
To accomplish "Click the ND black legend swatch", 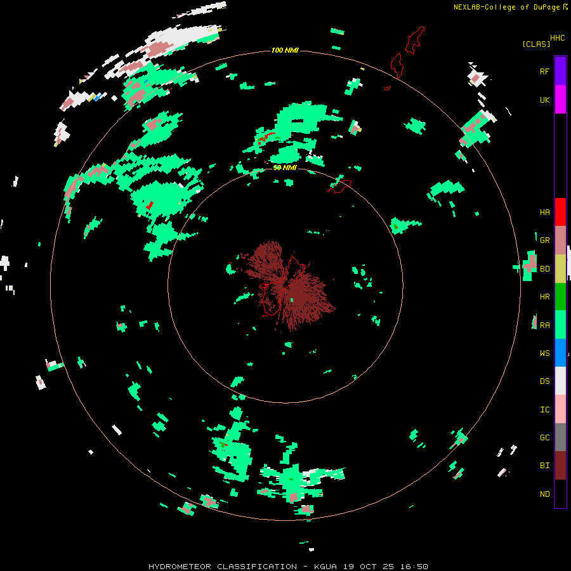I will 560,494.
